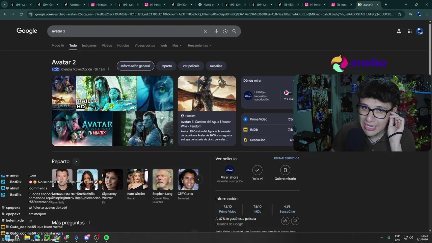
Task: Click the EDITAR SERVICIOS link
Action: (287, 158)
